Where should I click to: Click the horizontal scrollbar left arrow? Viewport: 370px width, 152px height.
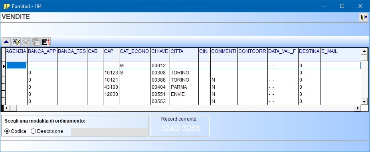coord(7,108)
